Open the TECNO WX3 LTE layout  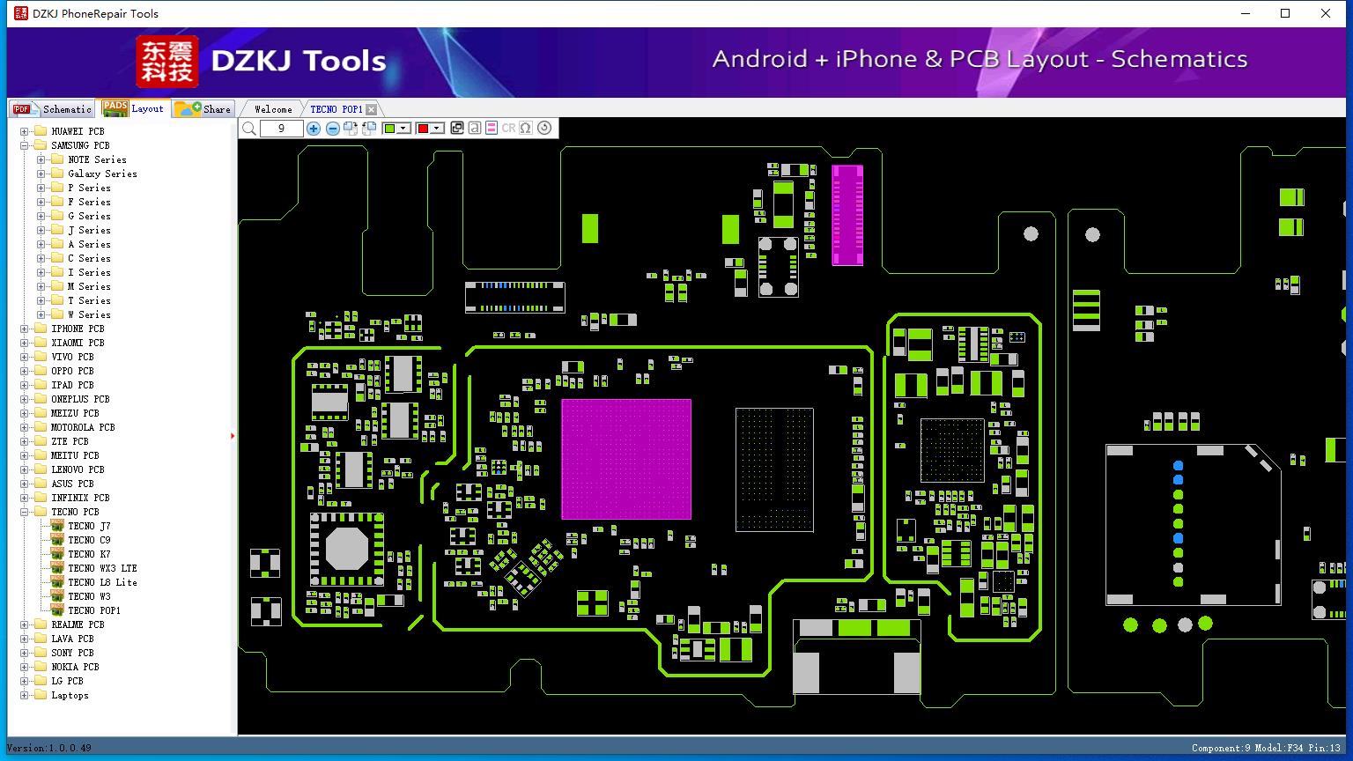[x=102, y=568]
